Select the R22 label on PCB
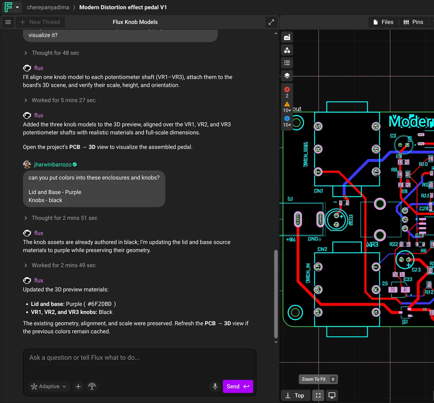The height and width of the screenshot is (403, 434). click(x=394, y=244)
